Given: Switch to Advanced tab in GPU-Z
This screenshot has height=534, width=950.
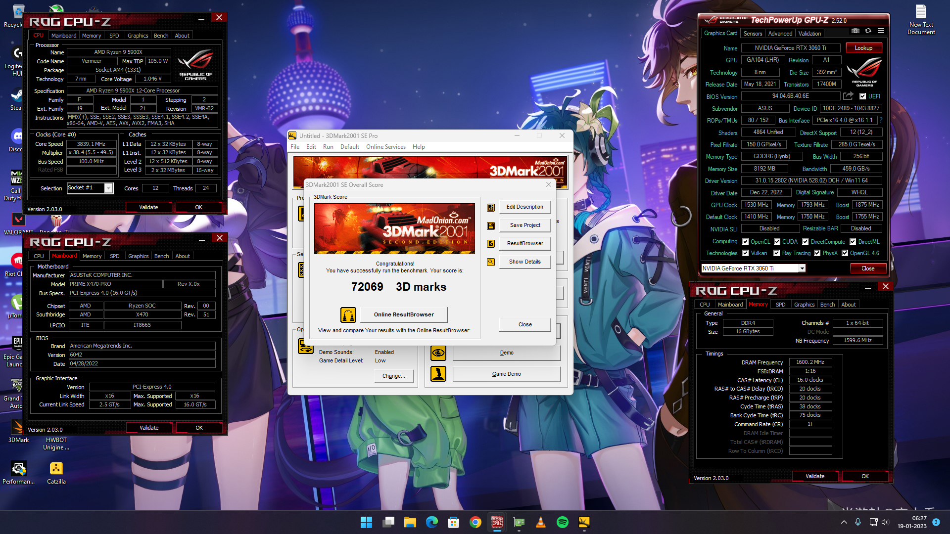Looking at the screenshot, I should [780, 34].
